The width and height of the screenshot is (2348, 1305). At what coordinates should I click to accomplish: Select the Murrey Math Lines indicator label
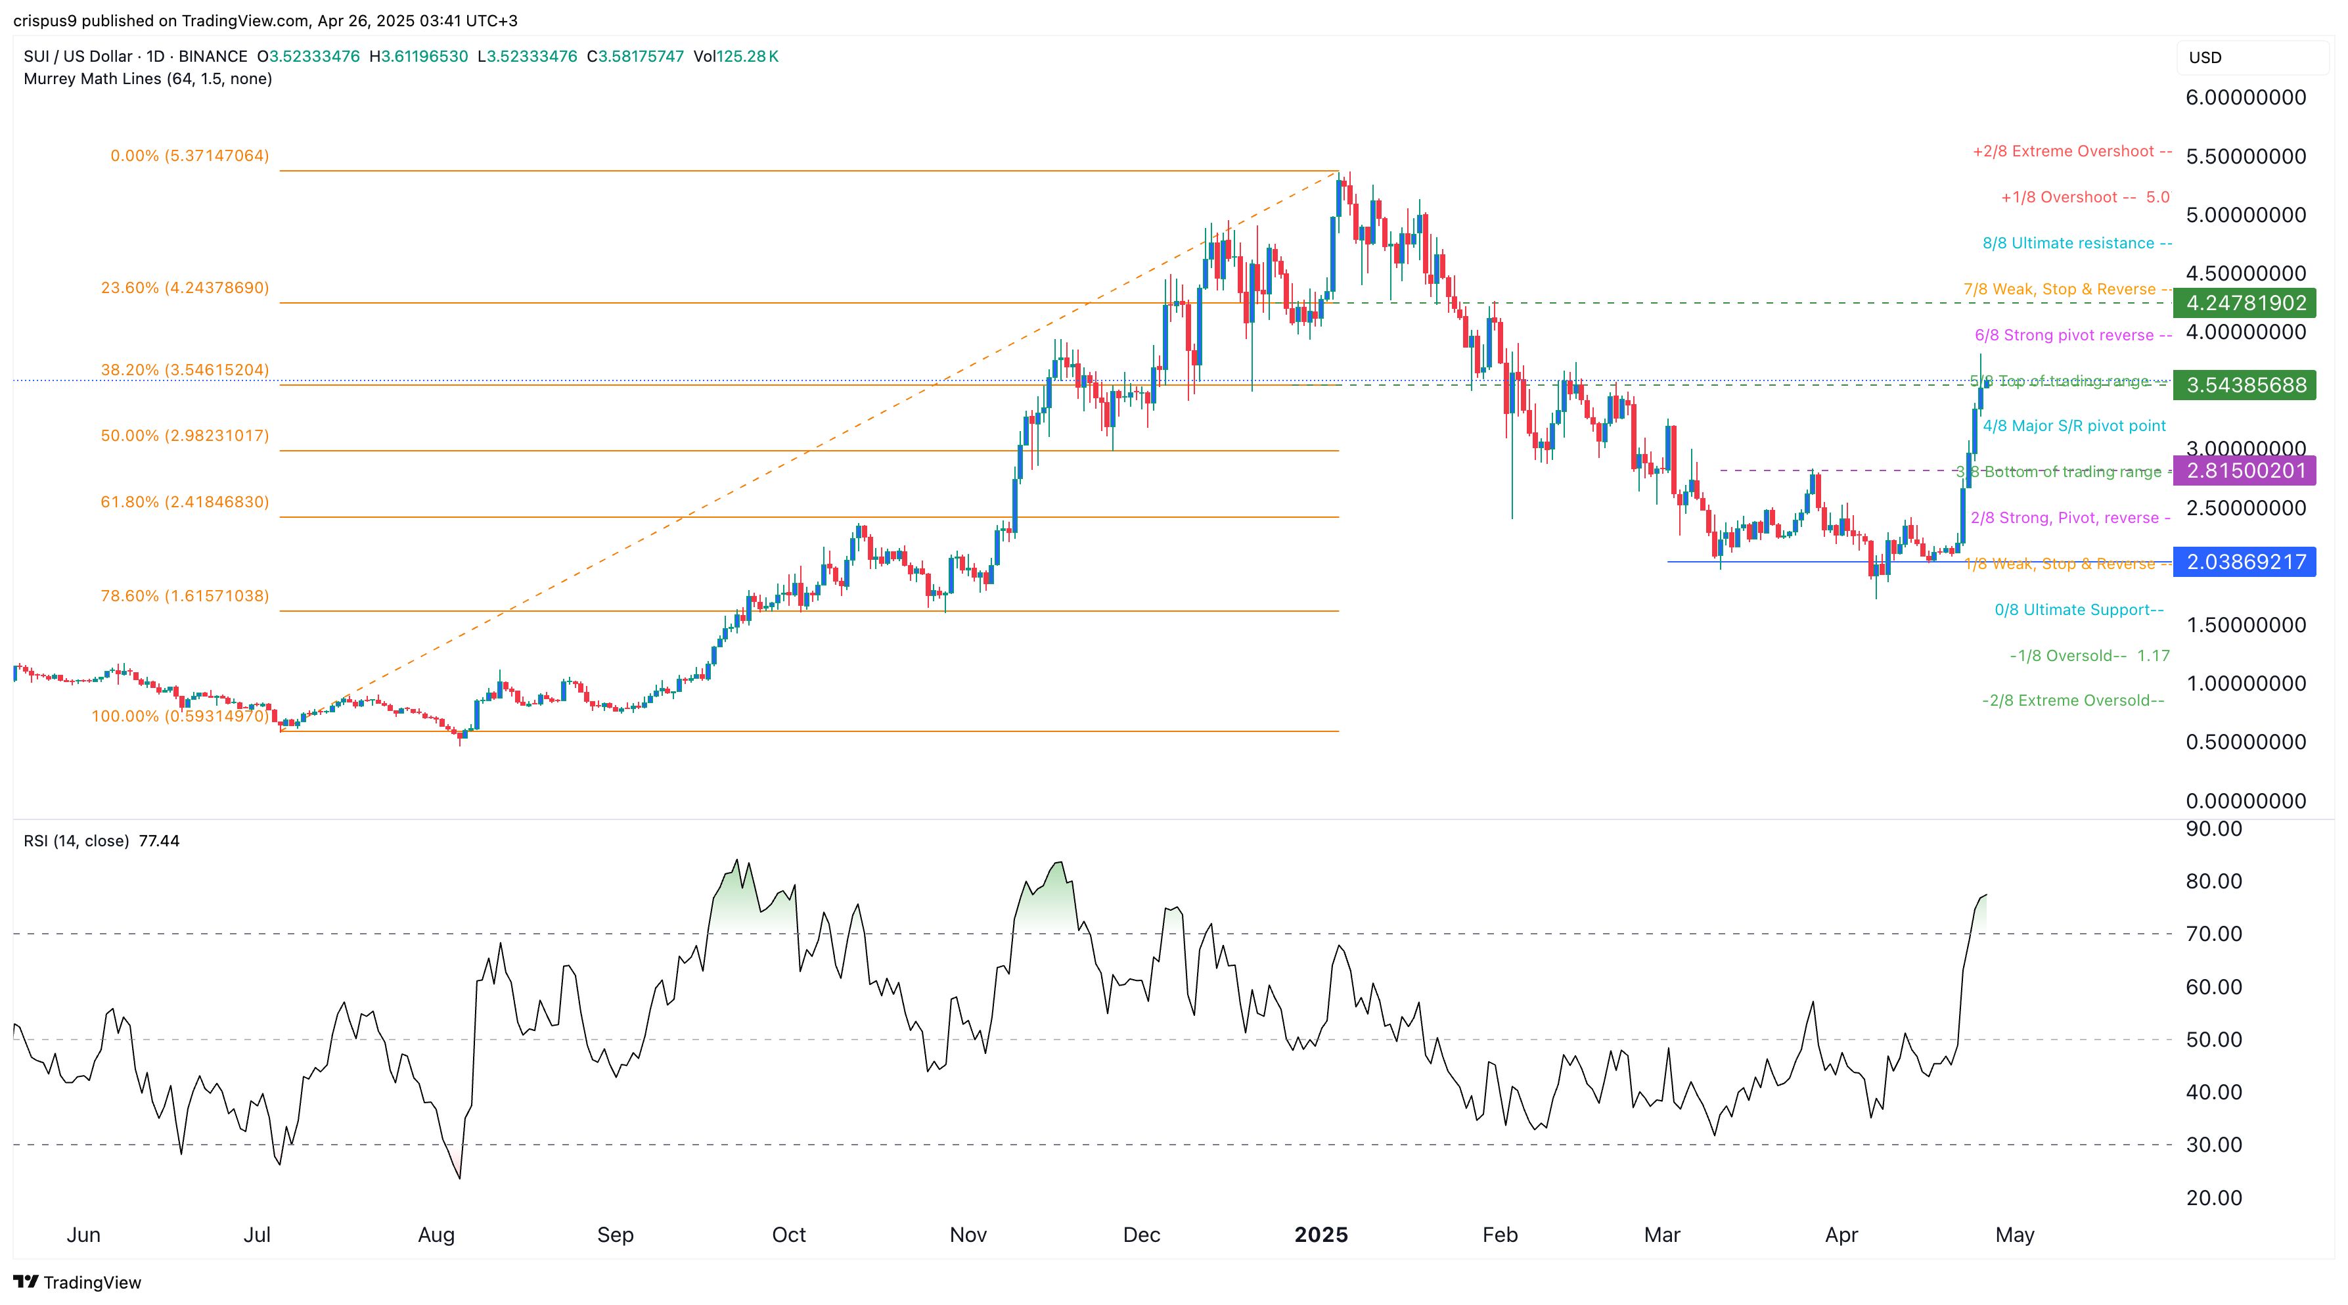tap(147, 80)
